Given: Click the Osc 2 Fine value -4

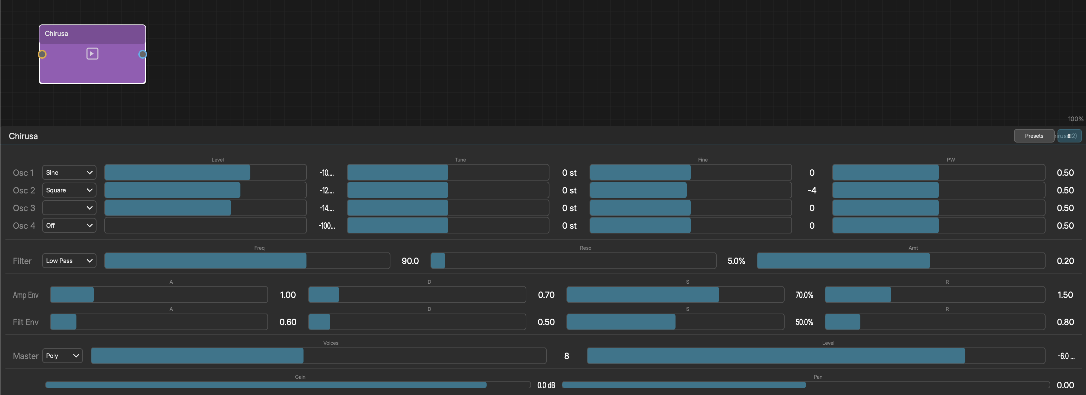Looking at the screenshot, I should pos(811,190).
